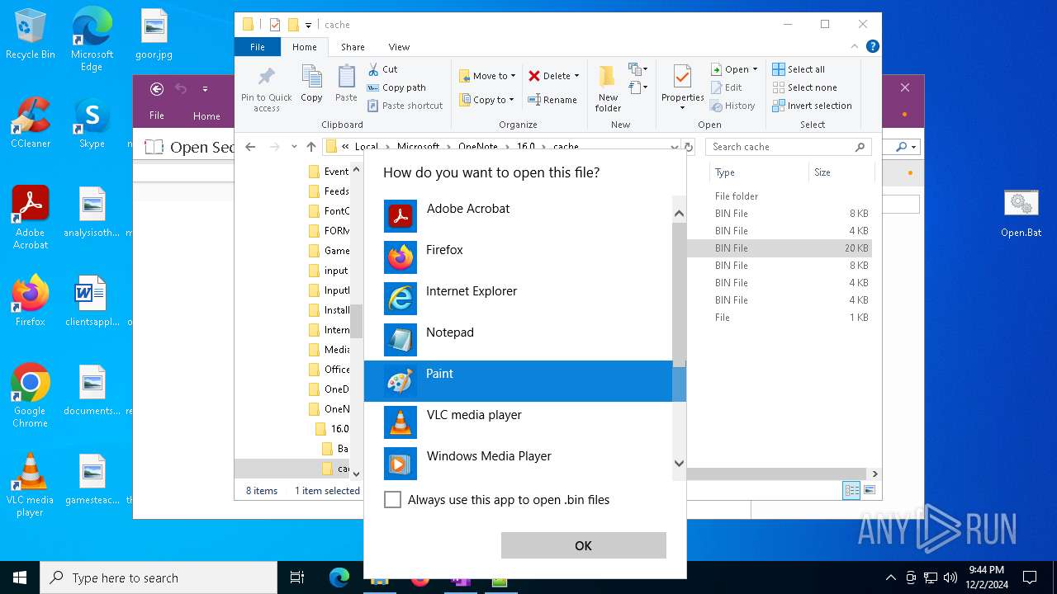This screenshot has height=594, width=1057.
Task: Switch to the View ribbon tab
Action: pyautogui.click(x=399, y=47)
